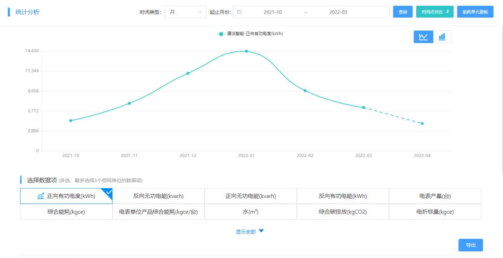Click the 查询 button
Viewport: 503px width, 258px height.
click(403, 12)
